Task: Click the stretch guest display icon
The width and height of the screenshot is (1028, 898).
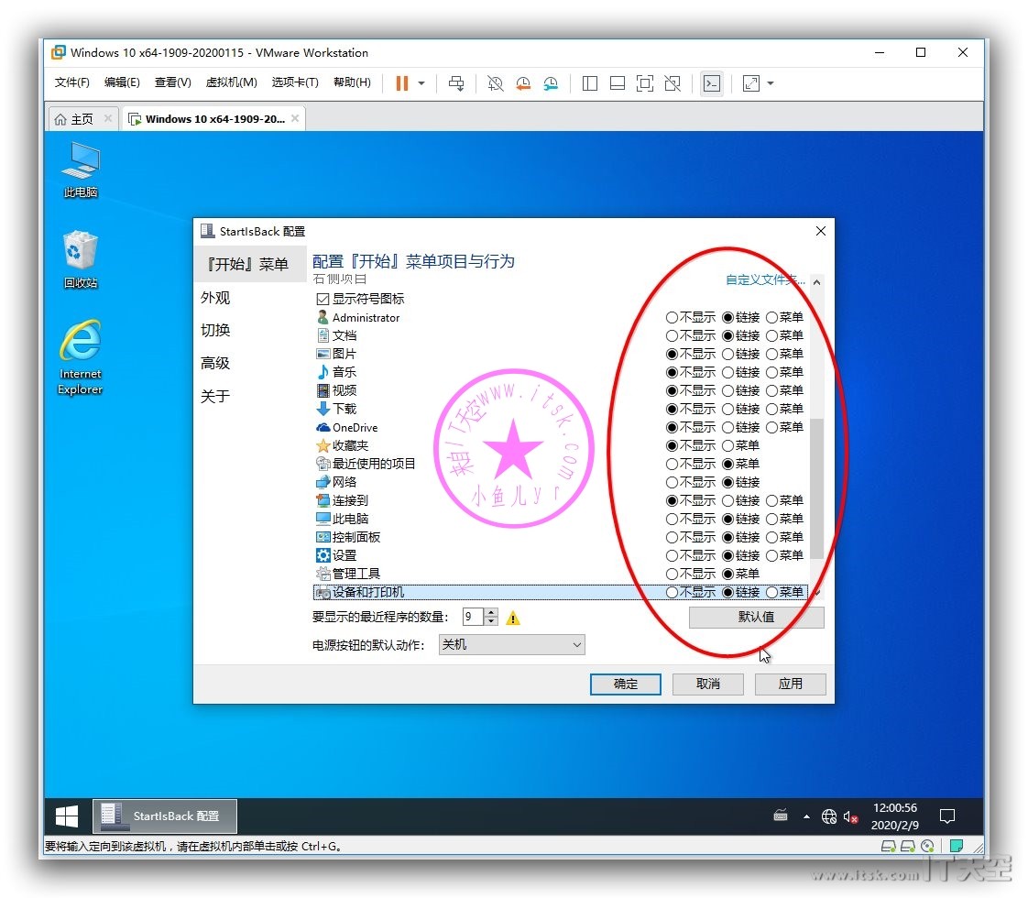Action: [x=750, y=83]
